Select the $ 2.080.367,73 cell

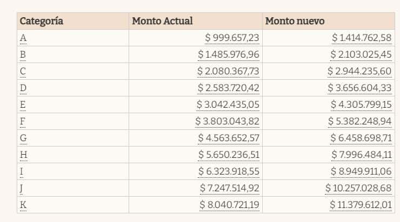pos(228,71)
